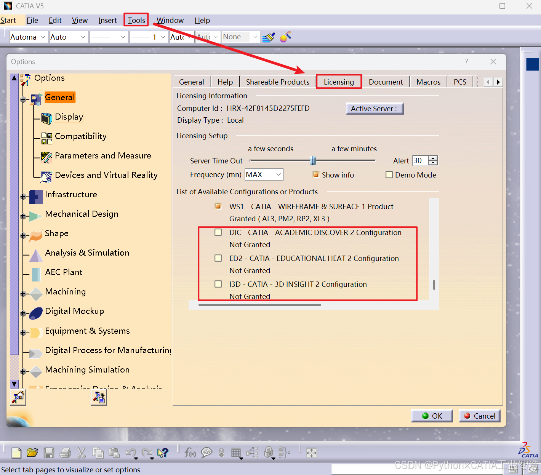541x475 pixels.
Task: Open the Insert menu
Action: 107,20
